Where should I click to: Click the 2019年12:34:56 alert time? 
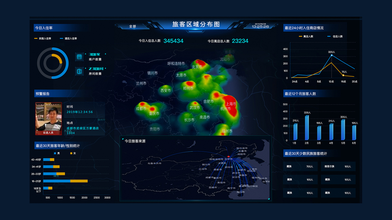[x=79, y=112]
